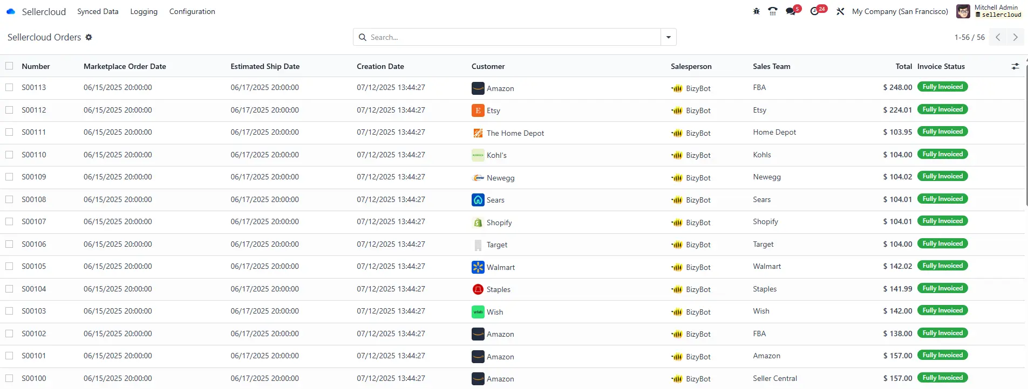Tick the checkbox for order S00108
The width and height of the screenshot is (1028, 389).
pos(9,199)
